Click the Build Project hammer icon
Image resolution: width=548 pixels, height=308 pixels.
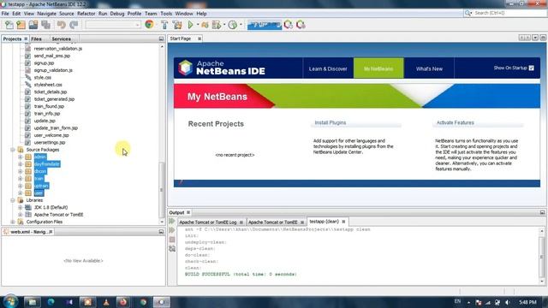click(164, 25)
